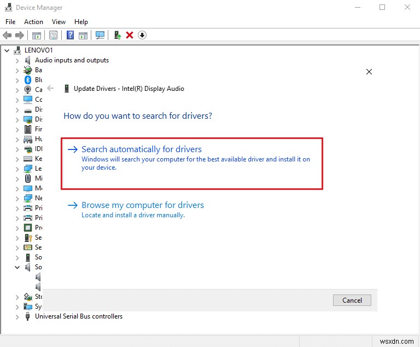Click the red X Uninstall device icon
This screenshot has width=420, height=347.
pos(130,35)
